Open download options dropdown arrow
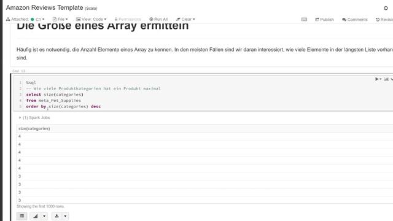The height and width of the screenshot is (221, 393). click(65, 216)
